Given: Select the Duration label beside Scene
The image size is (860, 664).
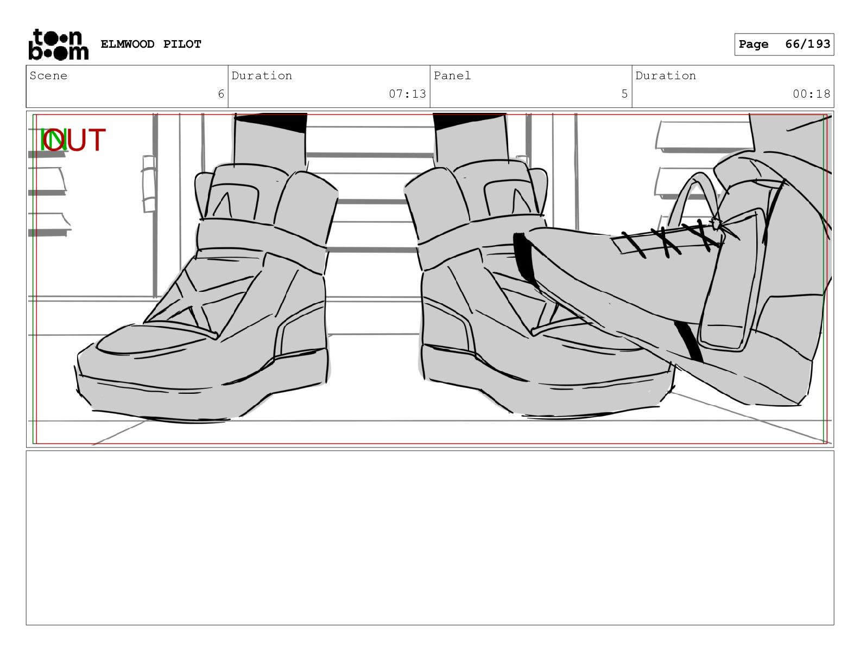Looking at the screenshot, I should [262, 75].
